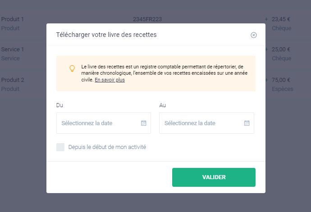Viewport: 311px width, 212px height.
Task: Click the dialog title Télécharger votre livre
Action: click(x=106, y=35)
